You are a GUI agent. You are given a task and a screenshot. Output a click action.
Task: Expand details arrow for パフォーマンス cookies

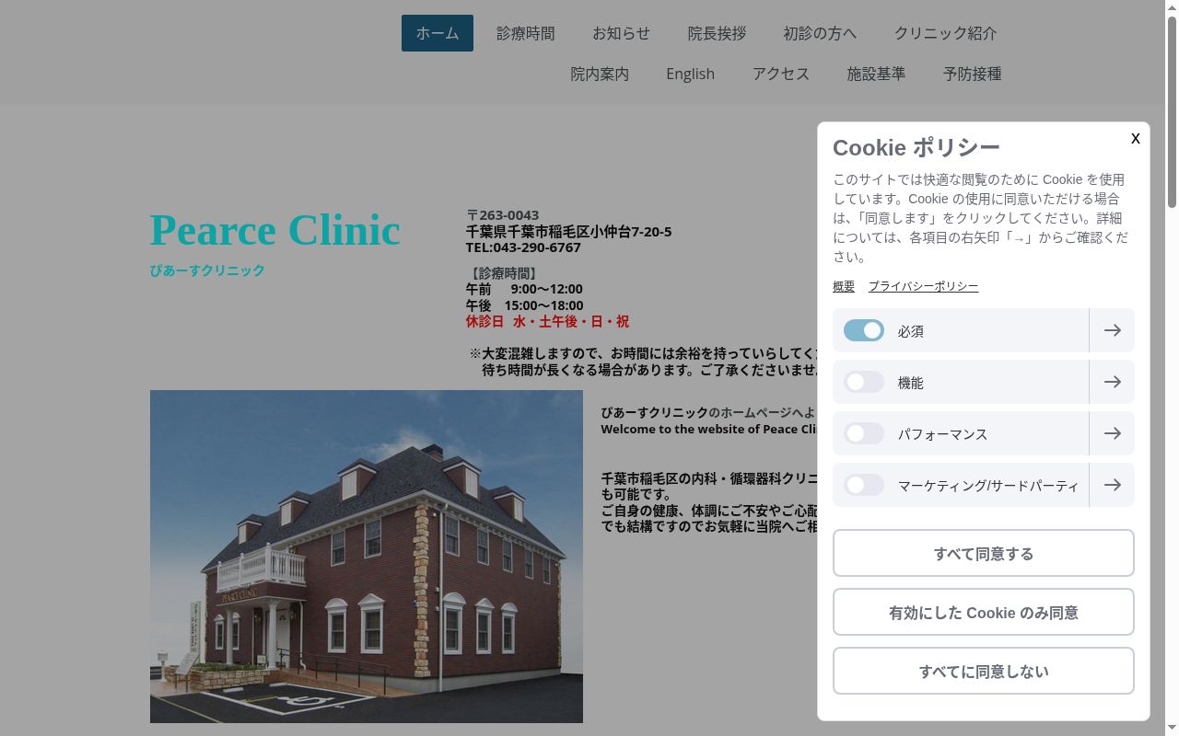tap(1112, 433)
